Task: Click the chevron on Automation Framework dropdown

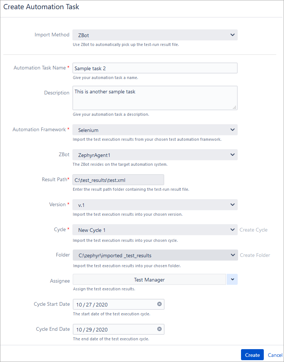Action: (x=232, y=129)
